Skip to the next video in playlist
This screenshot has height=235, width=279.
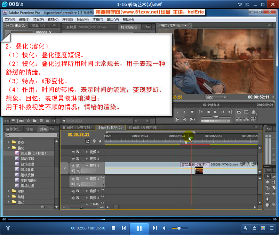point(155,228)
